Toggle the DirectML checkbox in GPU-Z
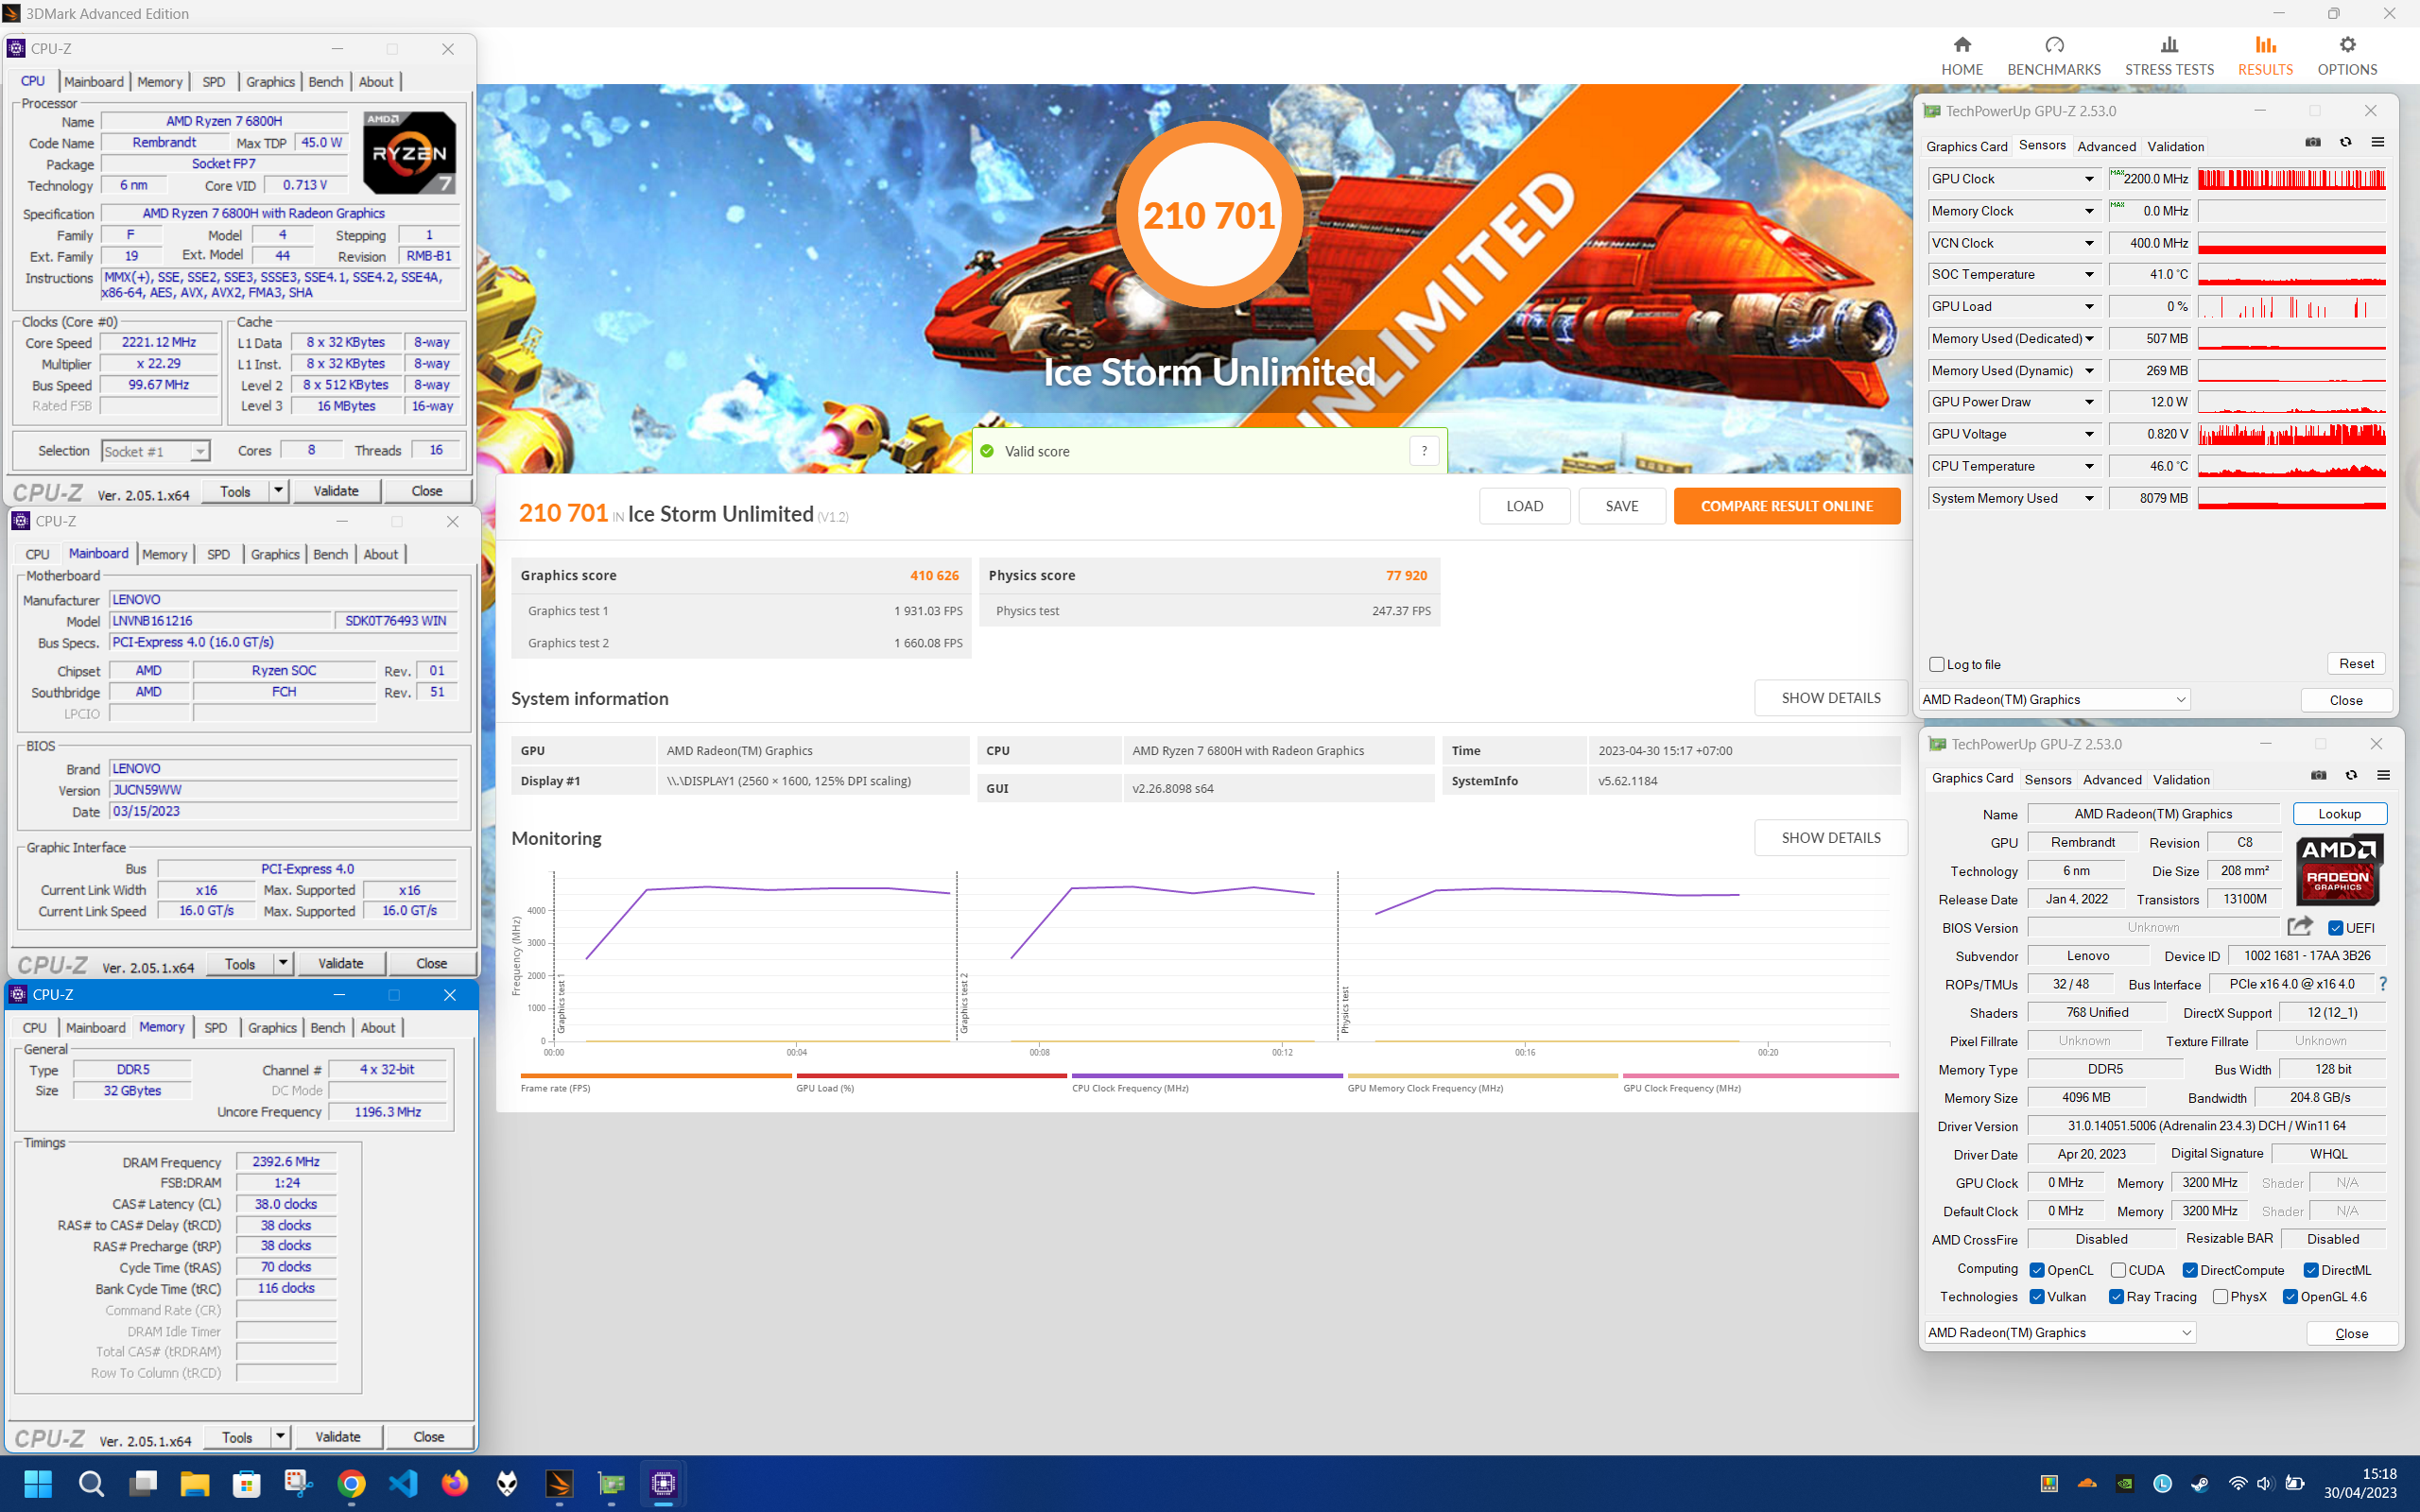 pos(2311,1270)
